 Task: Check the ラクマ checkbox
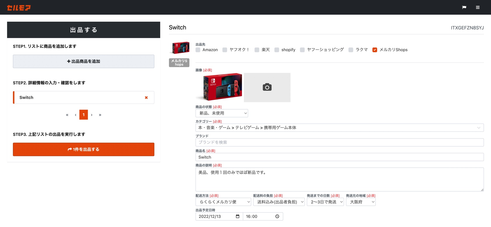point(351,50)
